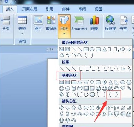Click the 图片 insert picture button

point(38,23)
